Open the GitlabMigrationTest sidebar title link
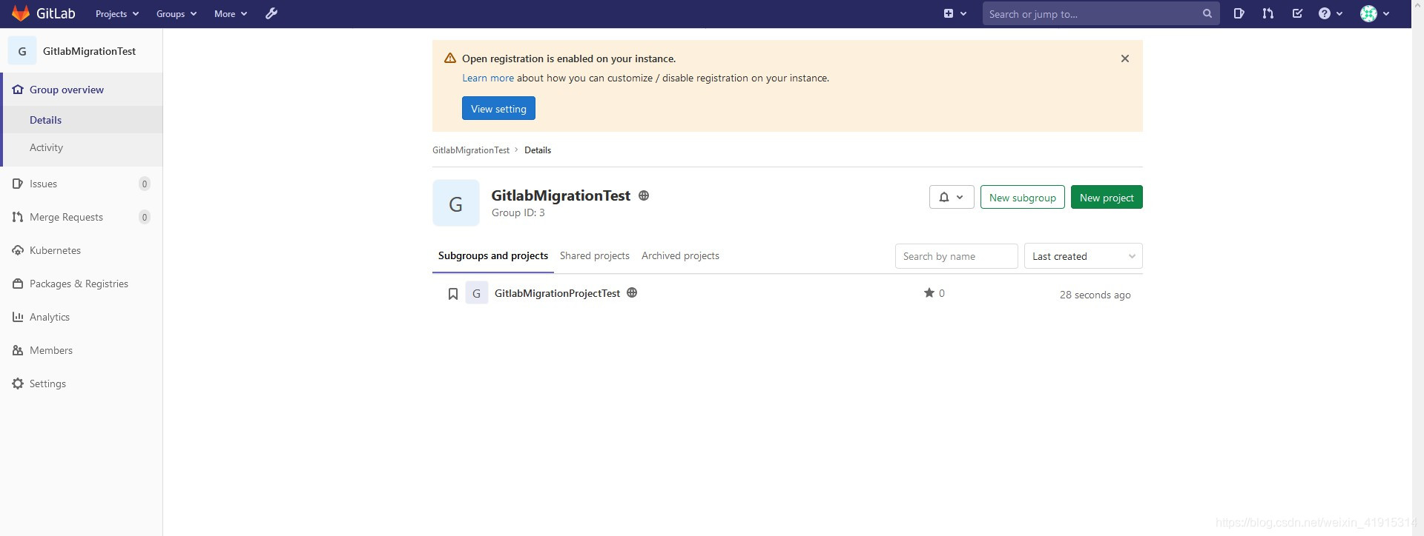This screenshot has height=536, width=1424. (x=89, y=51)
